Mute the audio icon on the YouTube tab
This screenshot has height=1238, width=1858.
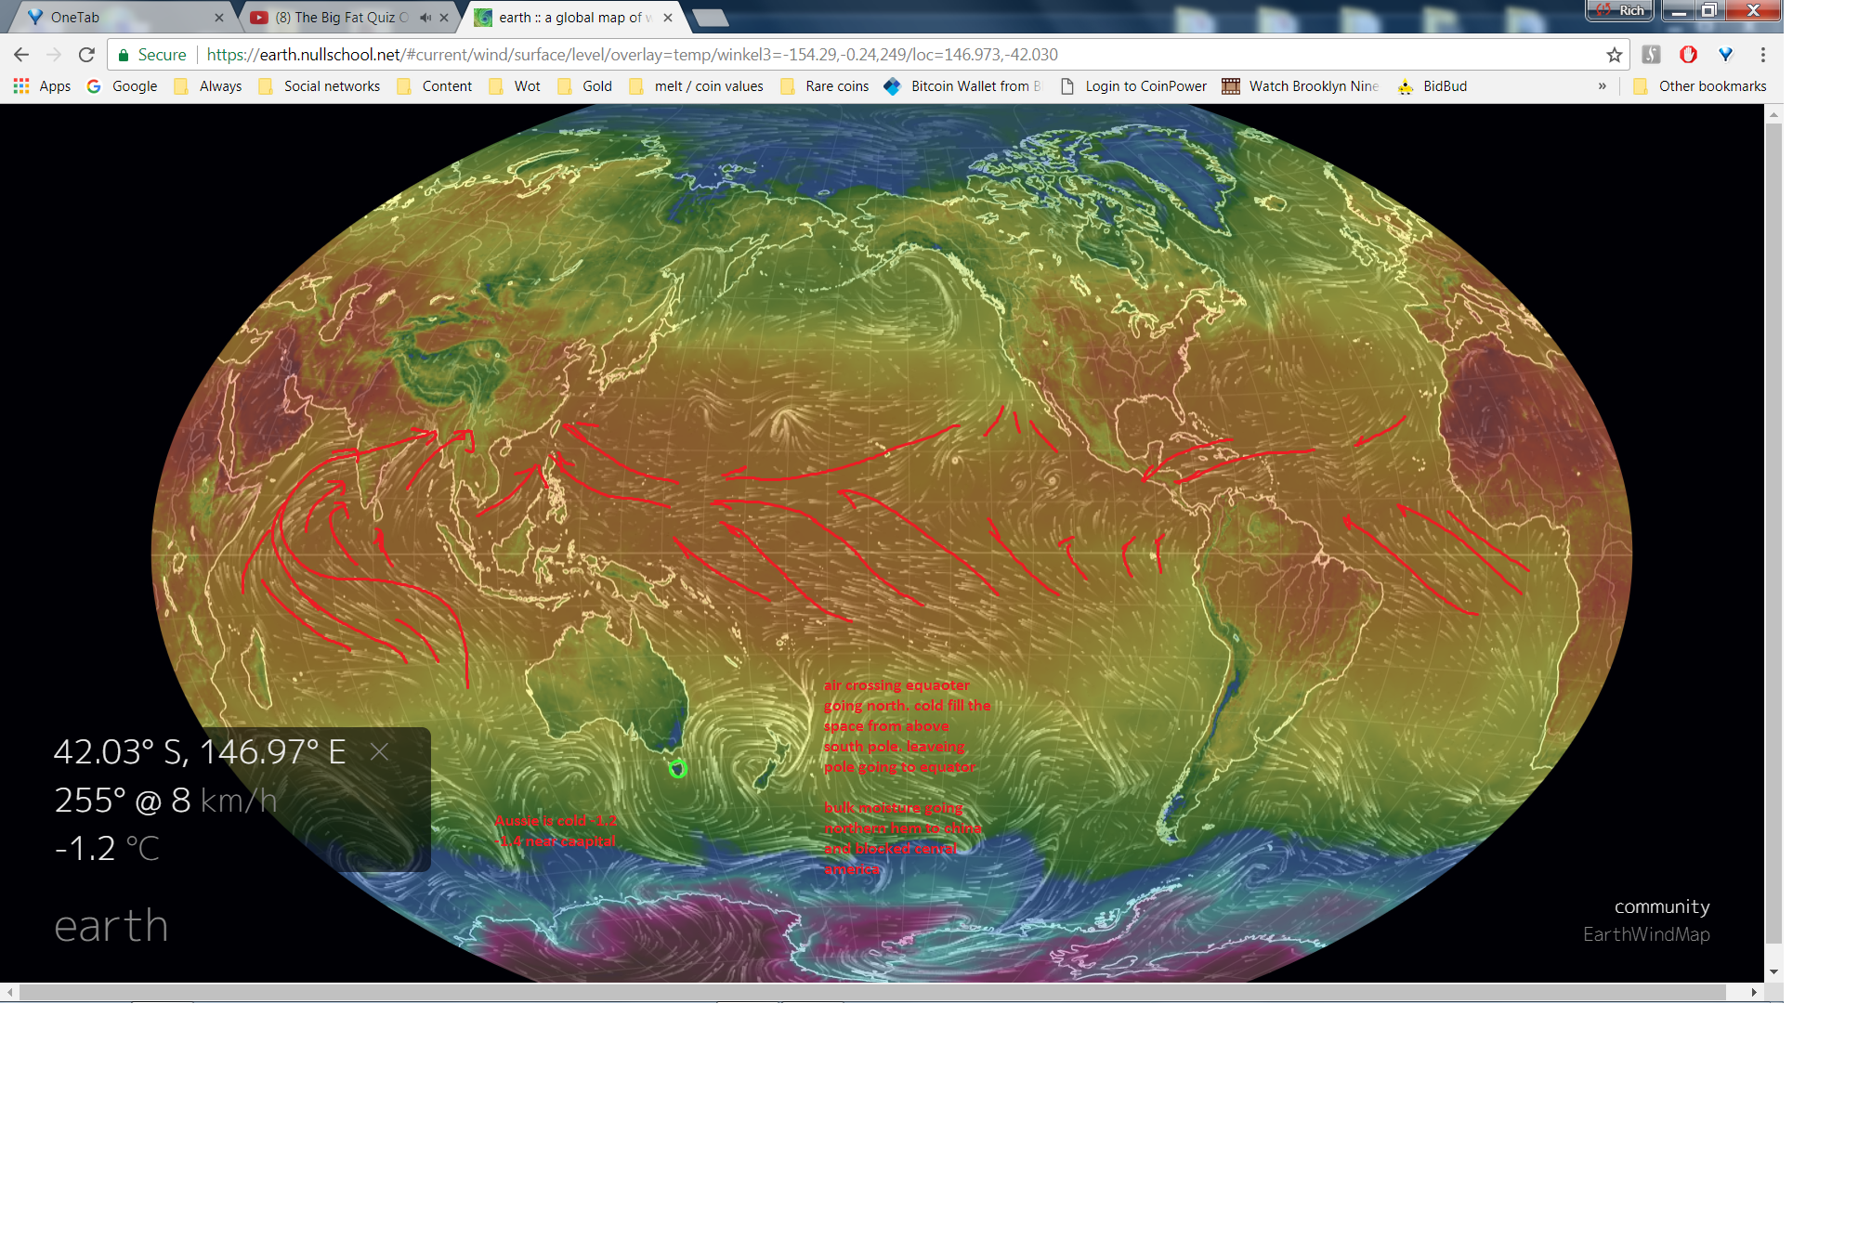425,18
